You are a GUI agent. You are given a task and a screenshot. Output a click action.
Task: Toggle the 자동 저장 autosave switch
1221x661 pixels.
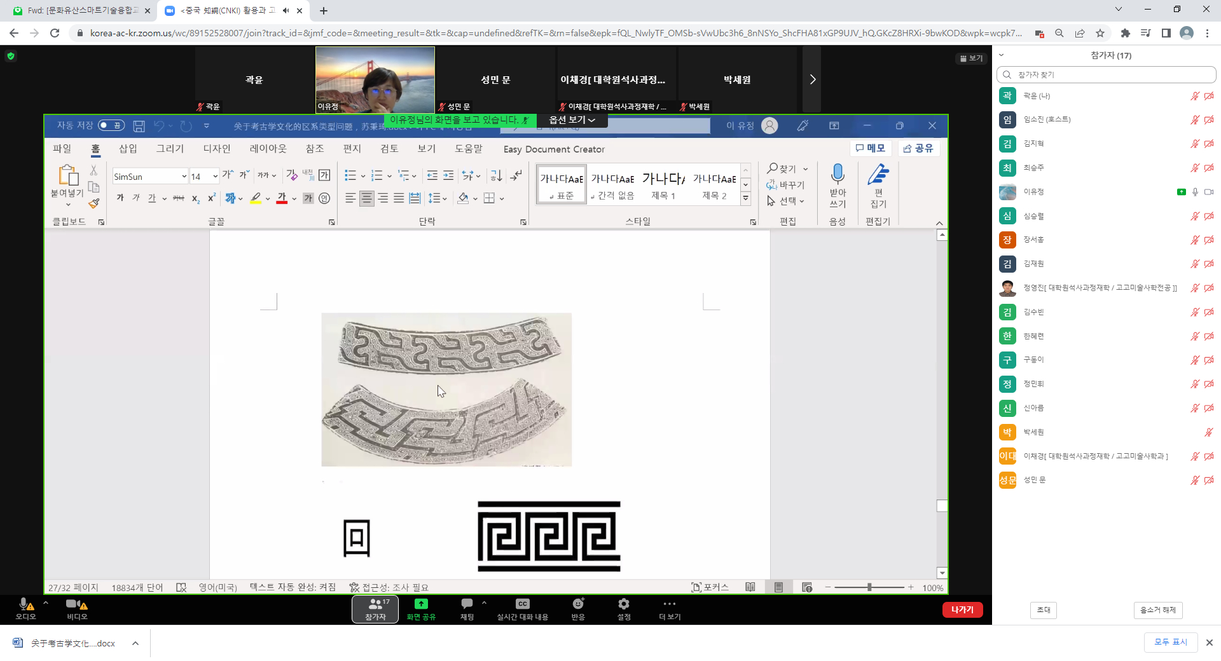[x=111, y=126]
